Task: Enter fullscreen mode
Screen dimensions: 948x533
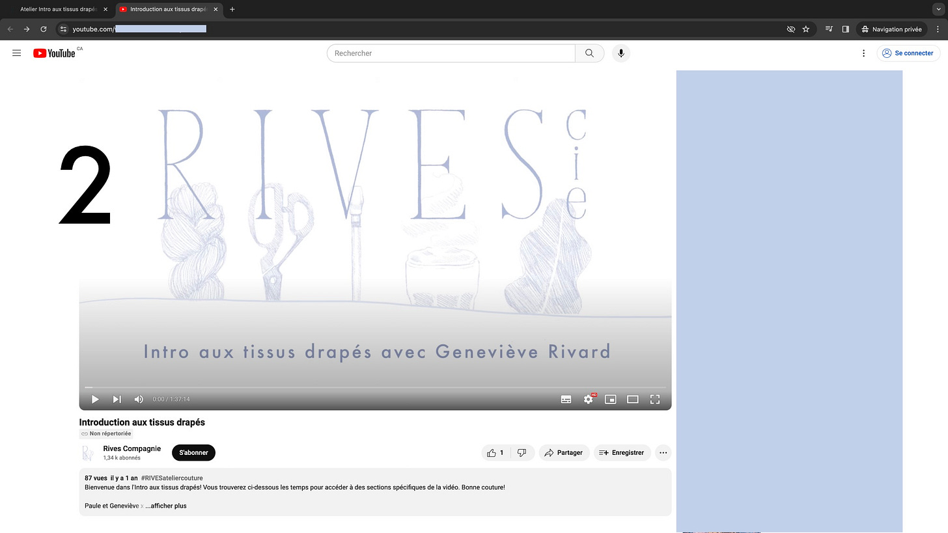Action: (x=655, y=399)
